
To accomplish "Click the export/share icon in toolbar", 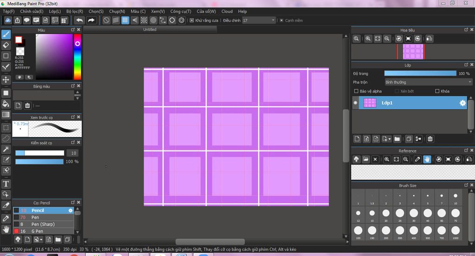I will [17, 20].
